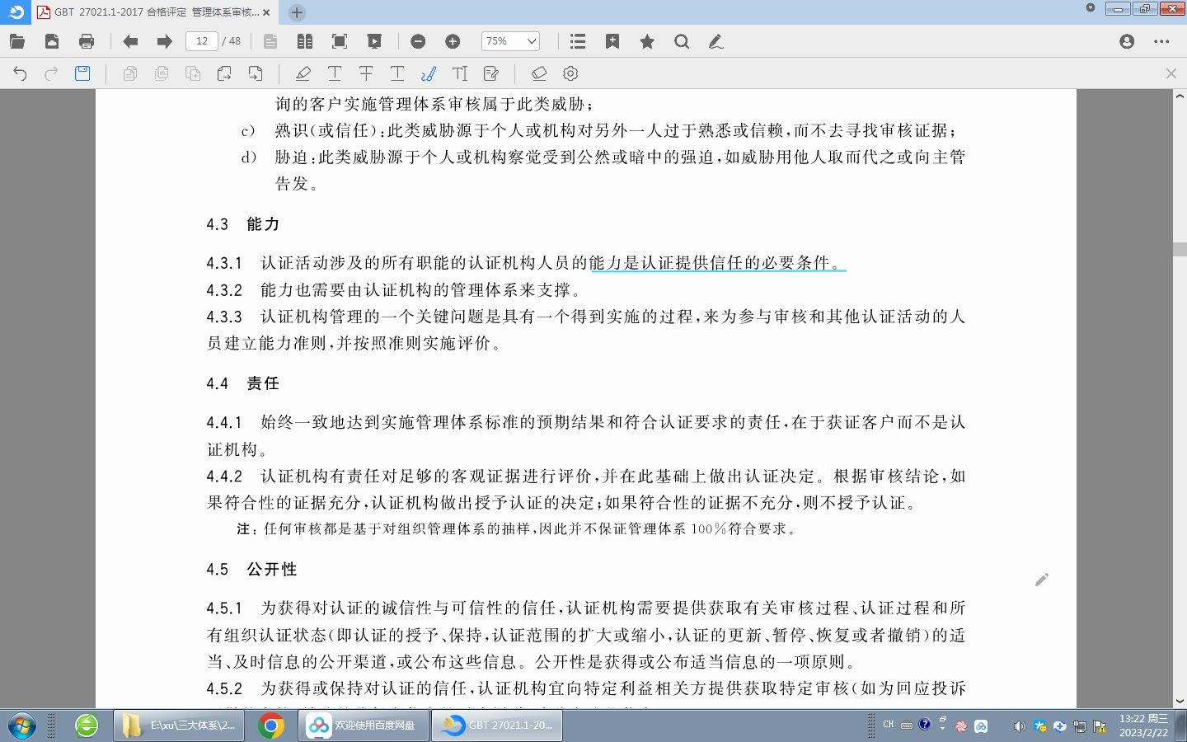Viewport: 1187px width, 742px height.
Task: Click the rotate page left icon
Action: pos(224,73)
